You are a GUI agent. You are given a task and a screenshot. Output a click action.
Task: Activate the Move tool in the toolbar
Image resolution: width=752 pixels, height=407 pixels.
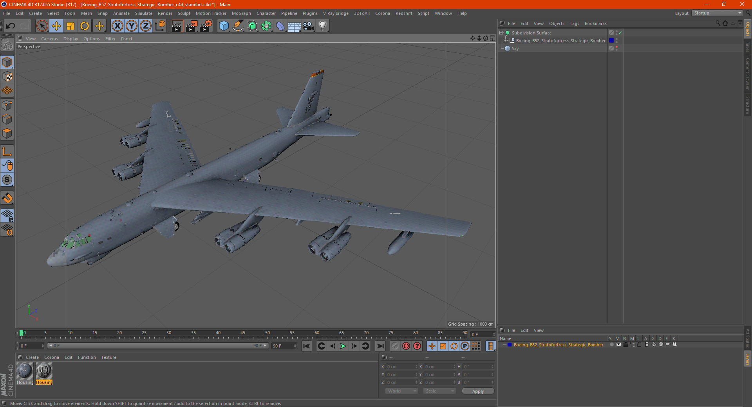point(56,26)
